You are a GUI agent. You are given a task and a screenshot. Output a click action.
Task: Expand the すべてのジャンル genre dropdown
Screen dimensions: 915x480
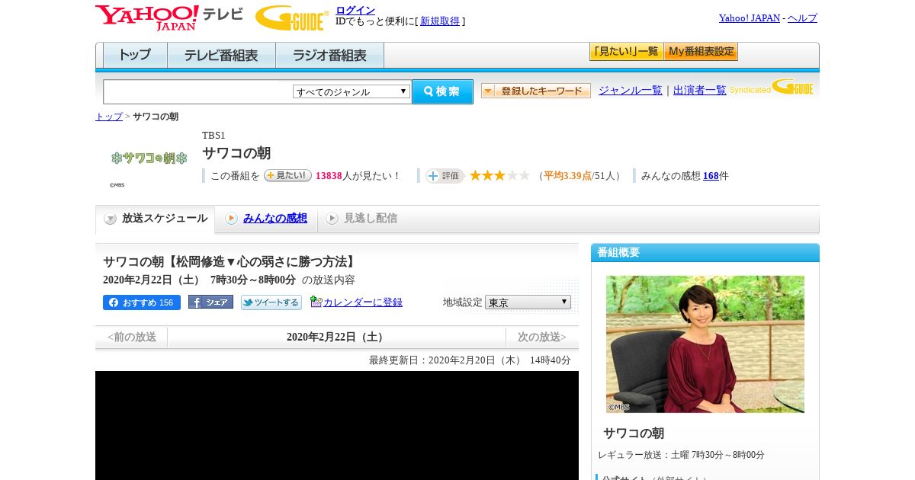point(352,91)
